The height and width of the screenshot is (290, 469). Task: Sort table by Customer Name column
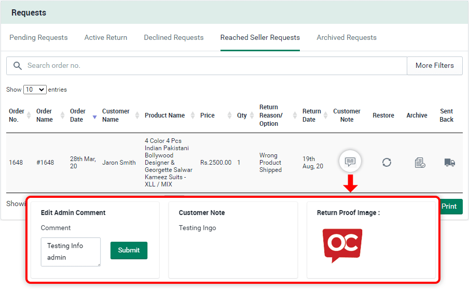click(x=116, y=115)
